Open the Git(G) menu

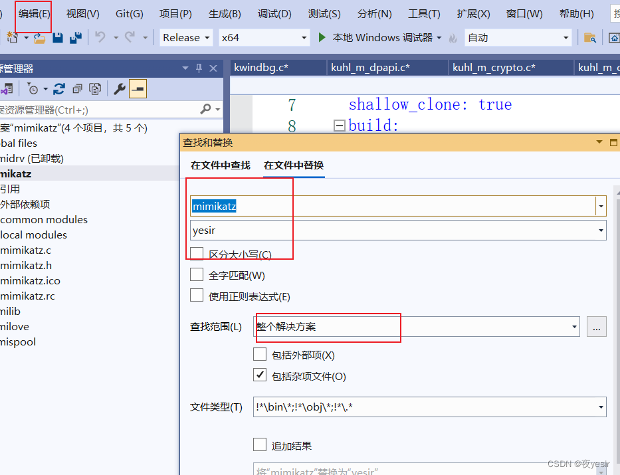(130, 14)
